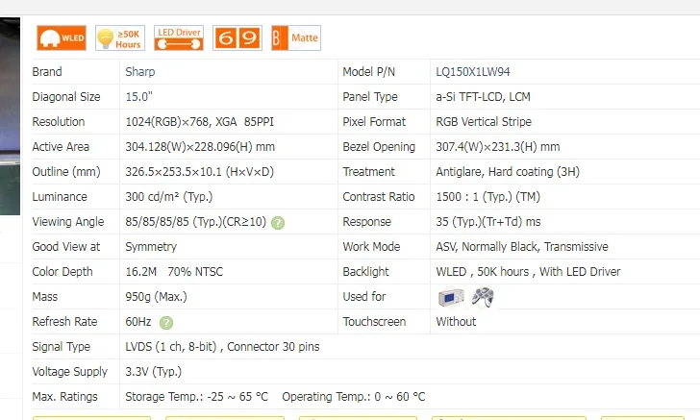Select luminance 300 cd/m² (Typ.)

[169, 197]
